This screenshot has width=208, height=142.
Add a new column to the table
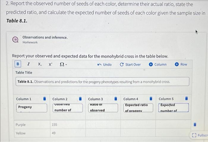pos(157,64)
